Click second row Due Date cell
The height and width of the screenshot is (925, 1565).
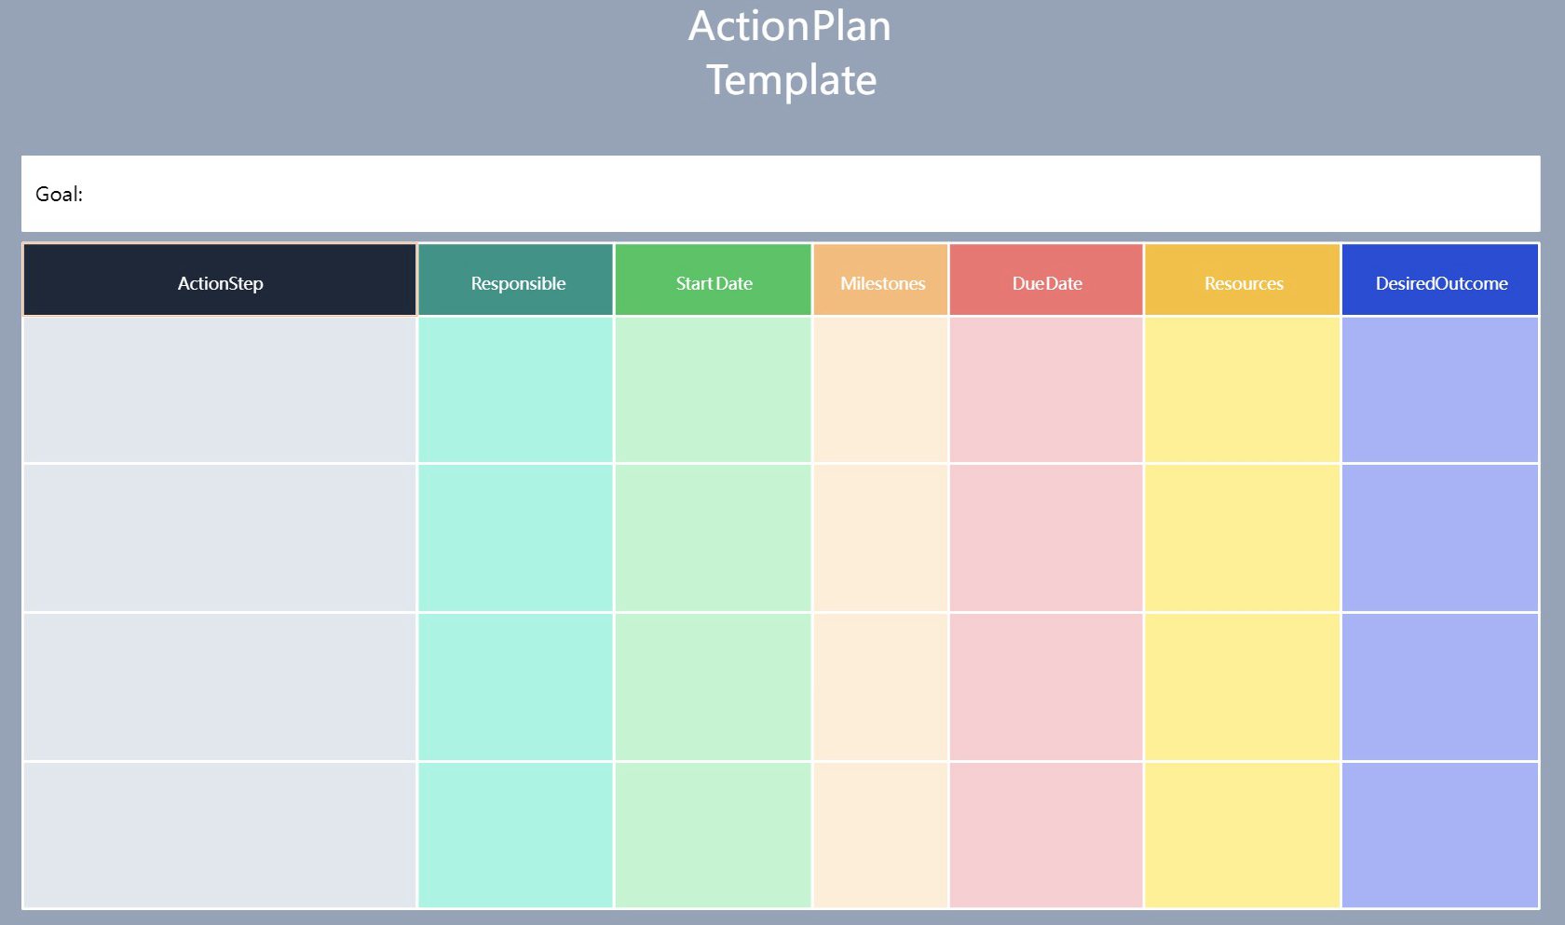[1046, 538]
